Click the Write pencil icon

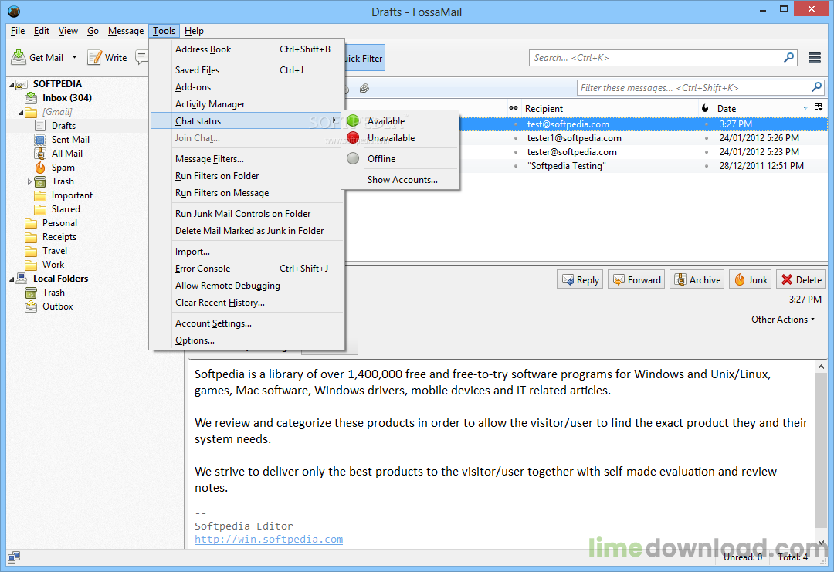pyautogui.click(x=95, y=57)
